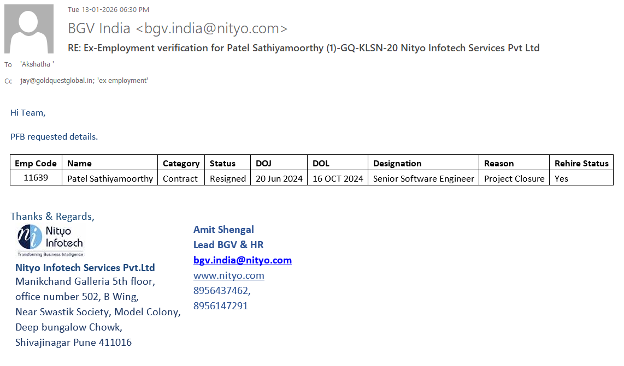Open the www.nityo.com website link
This screenshot has height=366, width=624.
tap(228, 275)
